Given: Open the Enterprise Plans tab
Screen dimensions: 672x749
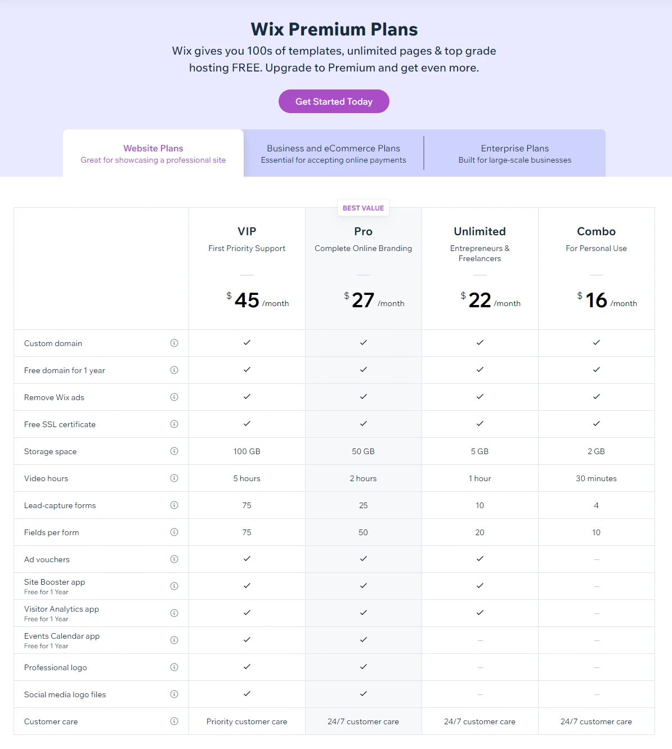Looking at the screenshot, I should (515, 153).
